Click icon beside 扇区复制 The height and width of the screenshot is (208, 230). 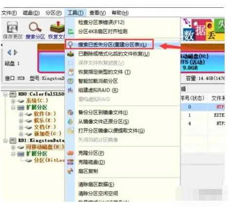70,171
